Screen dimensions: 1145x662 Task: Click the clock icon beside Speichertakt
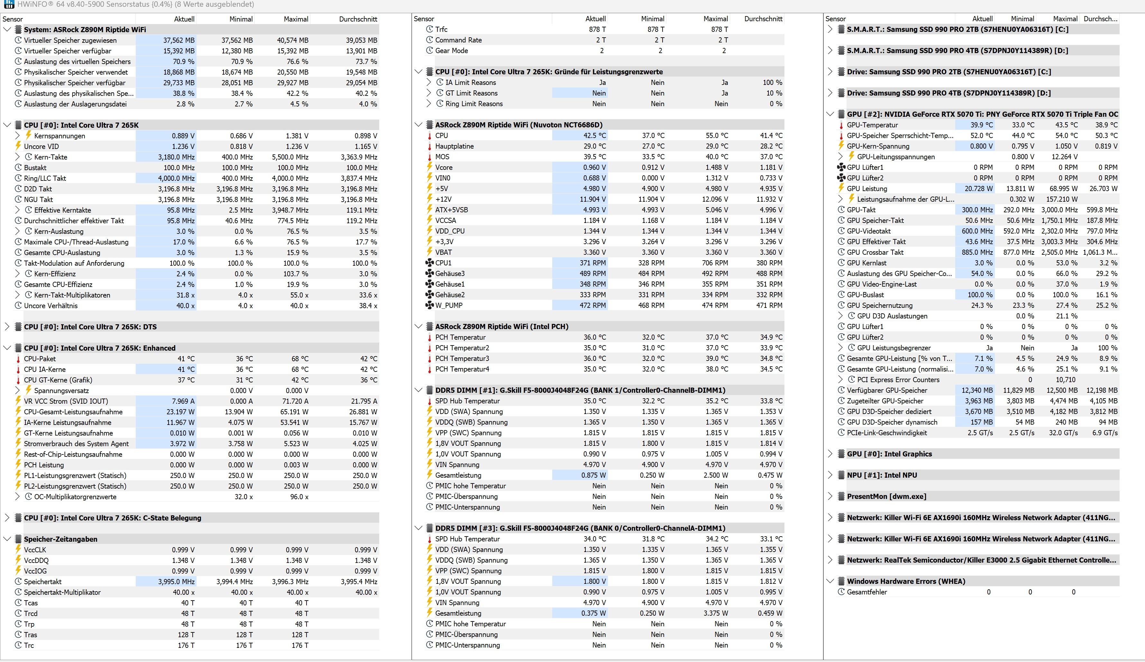click(x=18, y=582)
